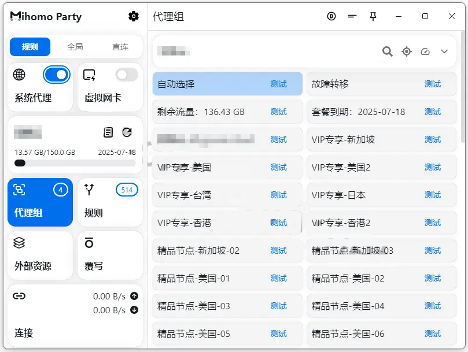Pin the window with the pin icon
Image resolution: width=468 pixels, height=352 pixels.
tap(373, 16)
